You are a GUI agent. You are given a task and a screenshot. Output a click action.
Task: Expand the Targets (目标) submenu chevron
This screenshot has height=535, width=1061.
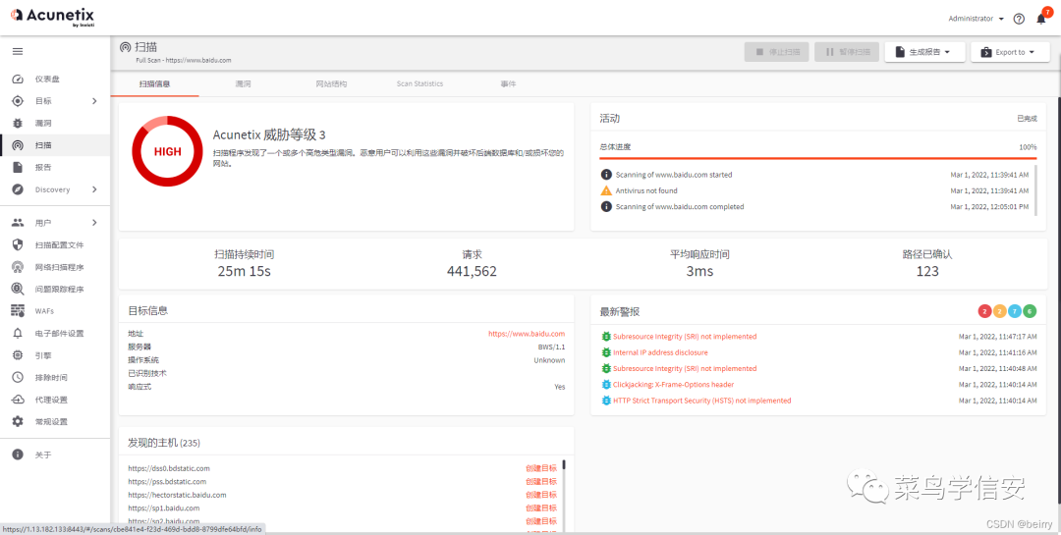click(x=94, y=101)
